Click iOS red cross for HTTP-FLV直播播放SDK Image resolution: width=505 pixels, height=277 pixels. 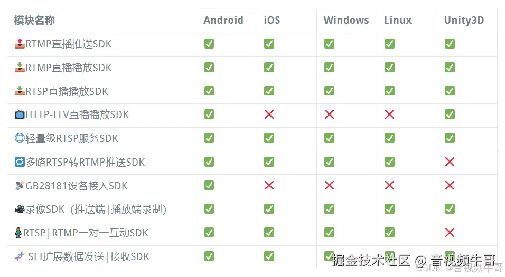(269, 114)
